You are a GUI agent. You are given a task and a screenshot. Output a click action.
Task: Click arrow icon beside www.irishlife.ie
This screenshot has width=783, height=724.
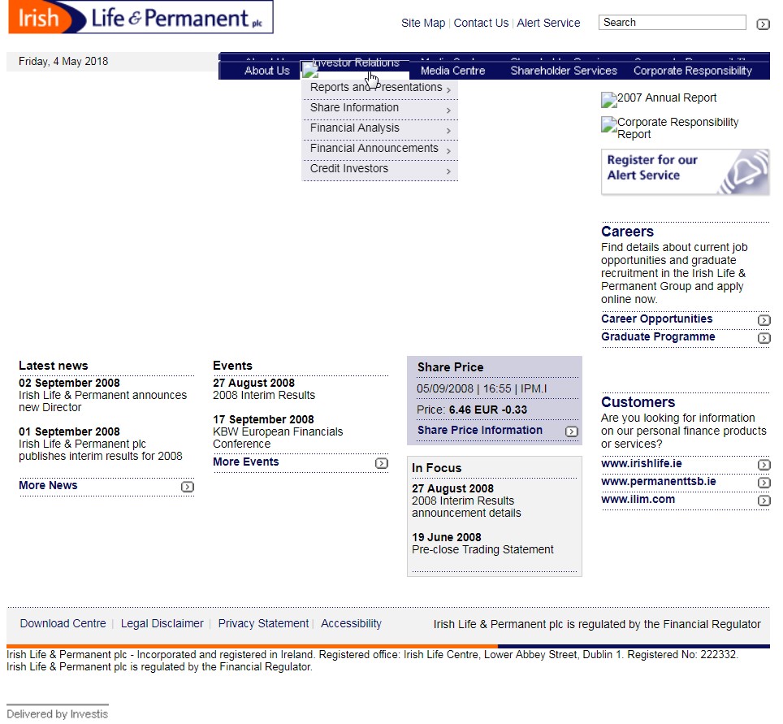point(764,465)
